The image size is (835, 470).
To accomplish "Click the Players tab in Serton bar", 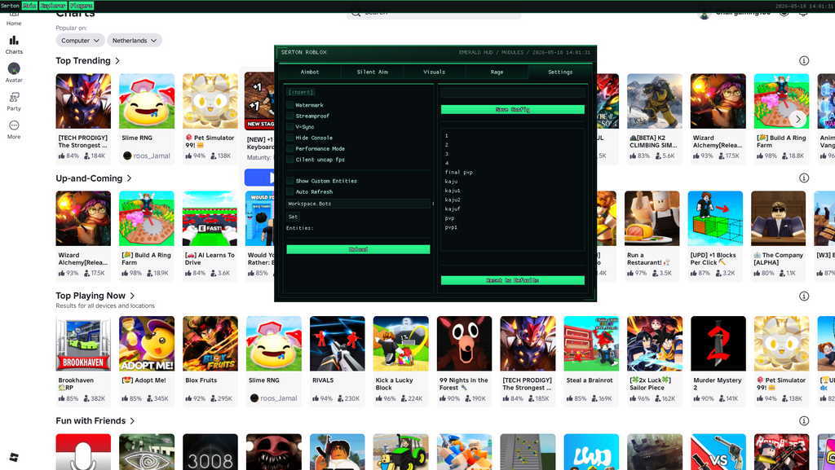I will [81, 6].
